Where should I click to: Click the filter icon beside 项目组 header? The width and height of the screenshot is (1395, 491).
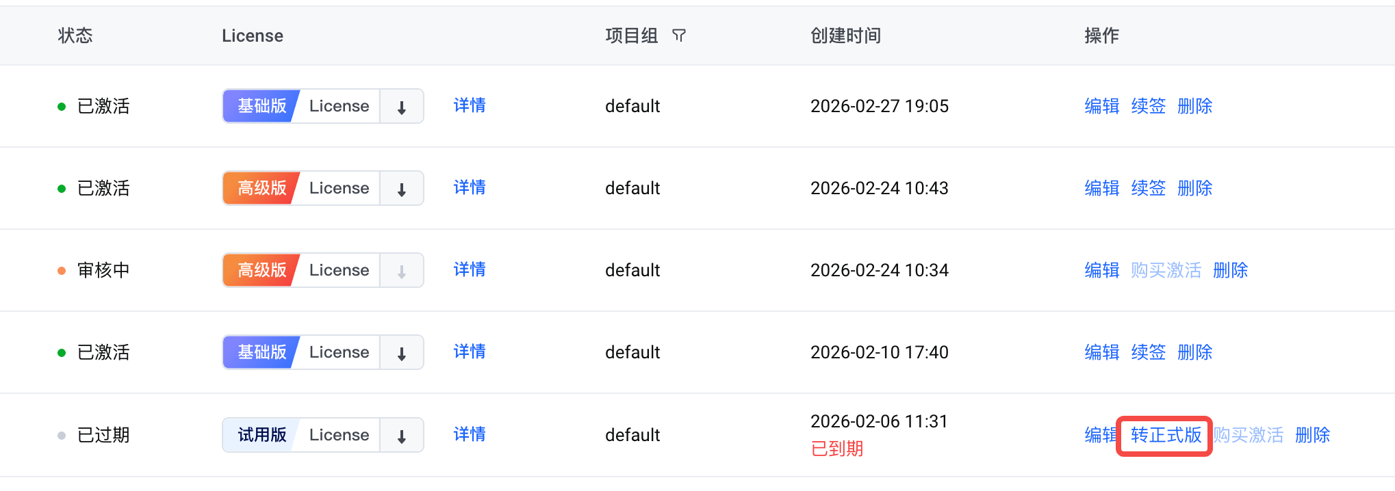pos(679,36)
